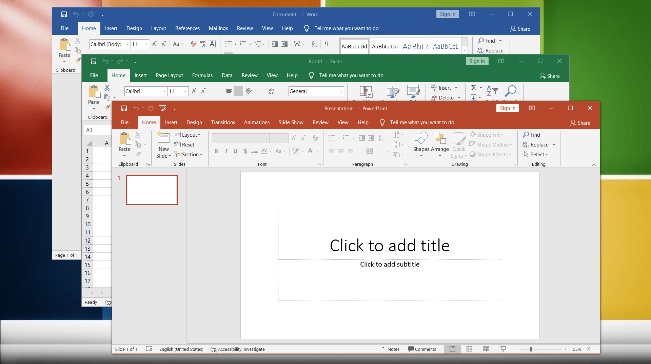651x364 pixels.
Task: Toggle strikethrough in PowerPoint font group
Action: pos(255,151)
